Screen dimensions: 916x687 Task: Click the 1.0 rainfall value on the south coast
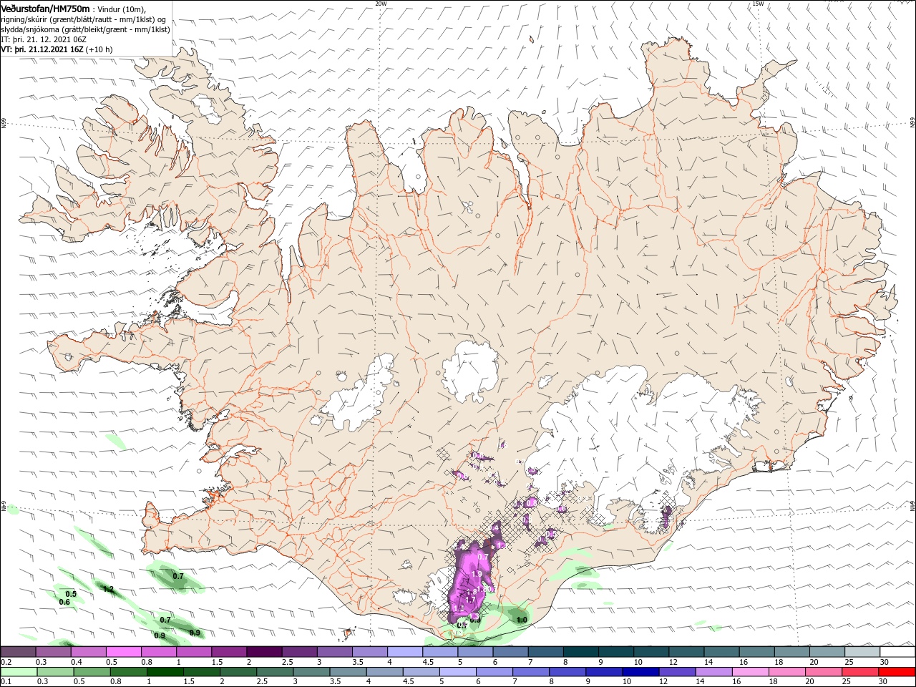pos(522,620)
